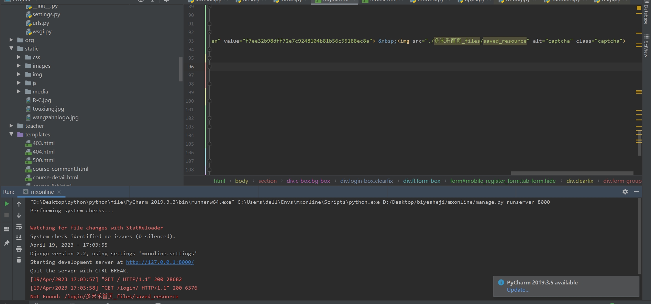Screen dimensions: 651x304
Task: Select div.fl.form-box breadcrumb
Action: click(x=422, y=181)
